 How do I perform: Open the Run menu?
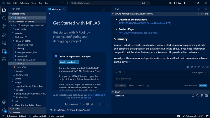46,3
